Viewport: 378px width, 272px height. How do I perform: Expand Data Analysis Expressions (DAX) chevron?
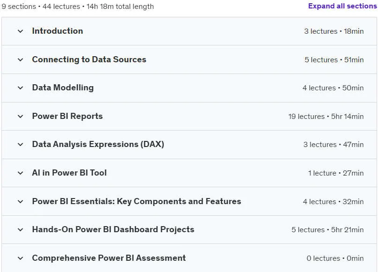(x=21, y=145)
